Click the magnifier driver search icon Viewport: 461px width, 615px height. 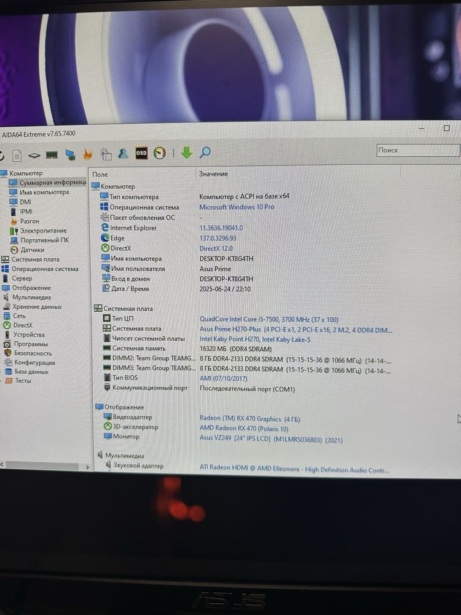pyautogui.click(x=205, y=152)
